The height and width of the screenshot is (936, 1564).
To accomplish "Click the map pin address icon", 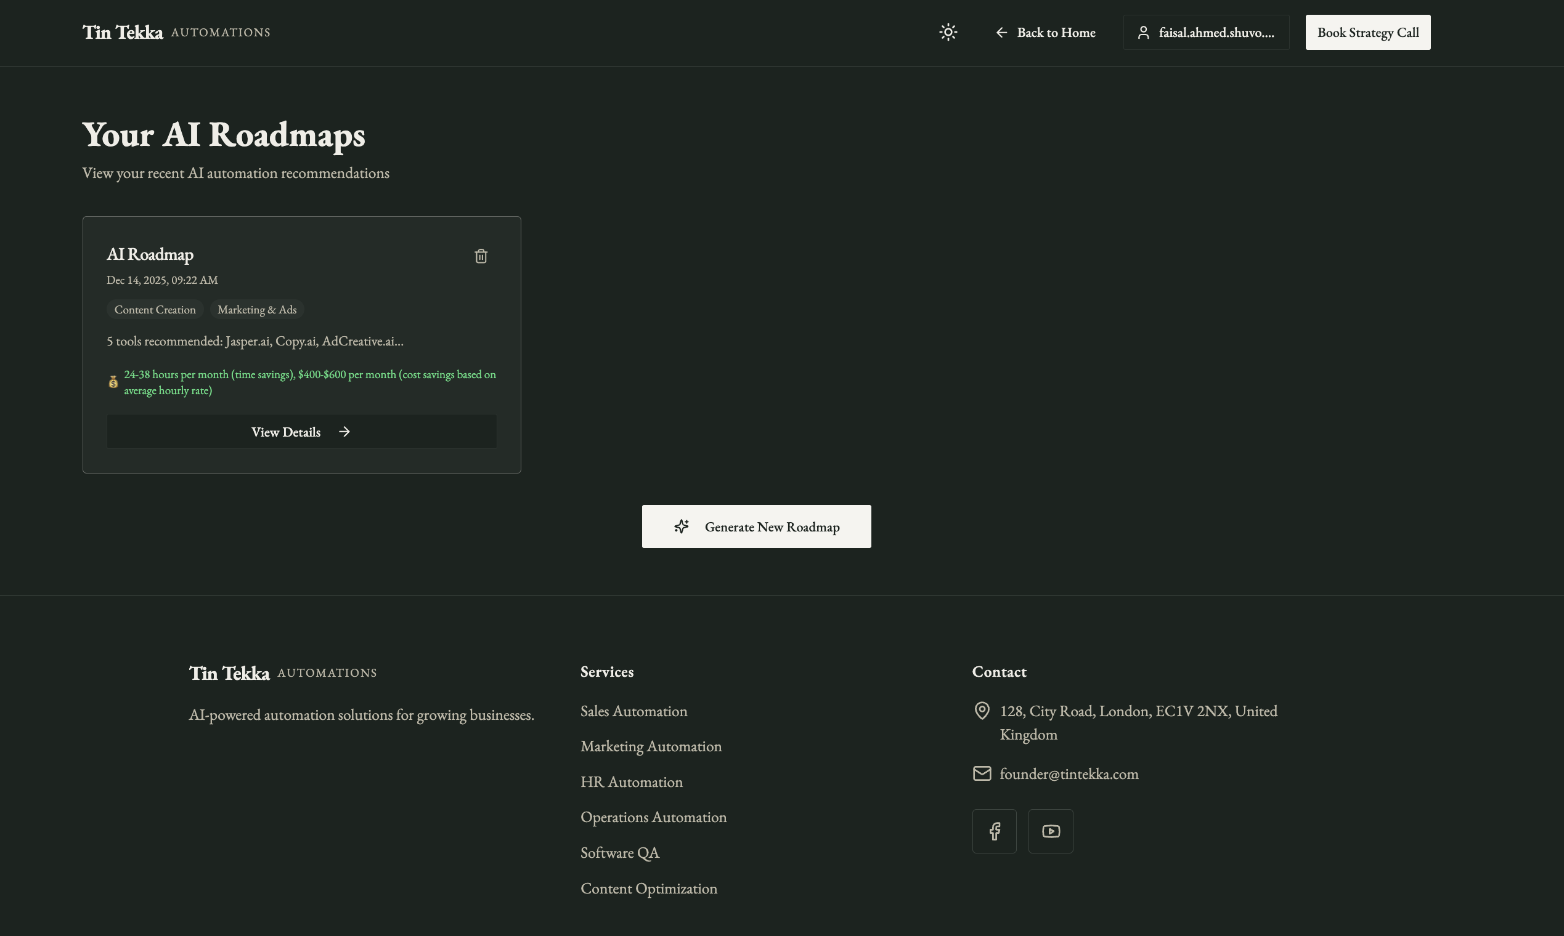I will coord(982,711).
